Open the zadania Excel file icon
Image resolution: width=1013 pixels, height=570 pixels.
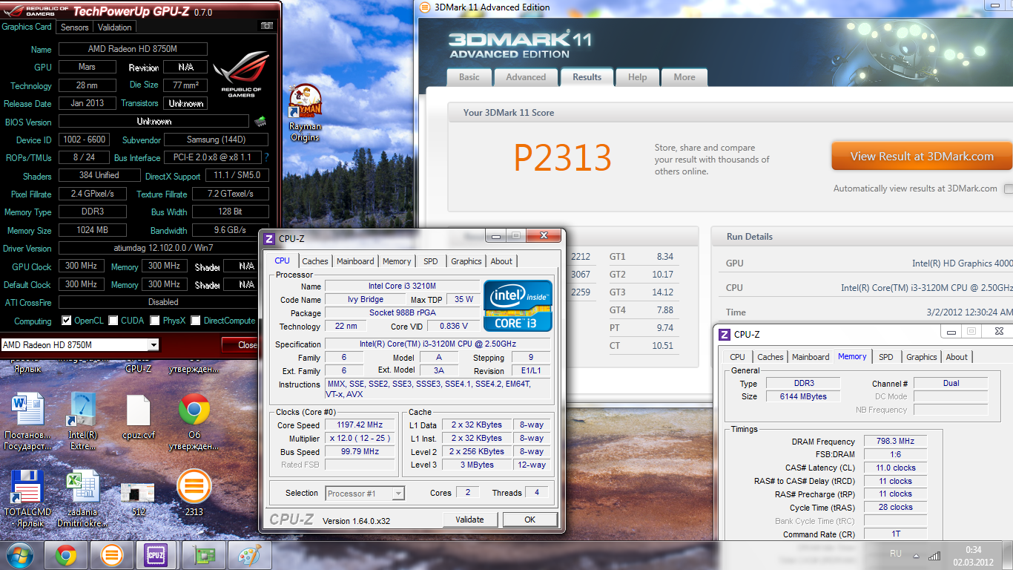(x=82, y=499)
